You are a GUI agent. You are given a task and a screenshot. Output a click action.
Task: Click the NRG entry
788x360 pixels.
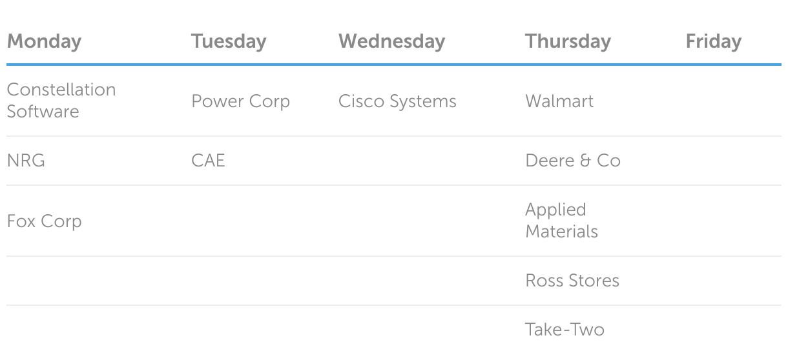26,161
